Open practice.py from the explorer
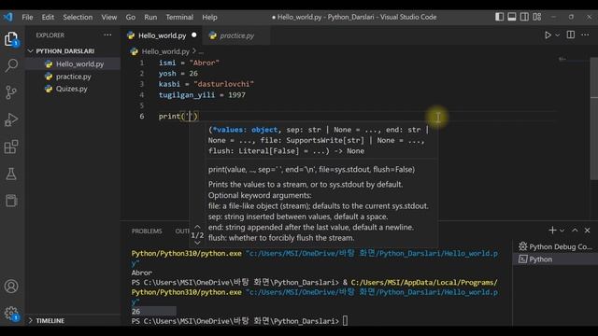 point(73,77)
